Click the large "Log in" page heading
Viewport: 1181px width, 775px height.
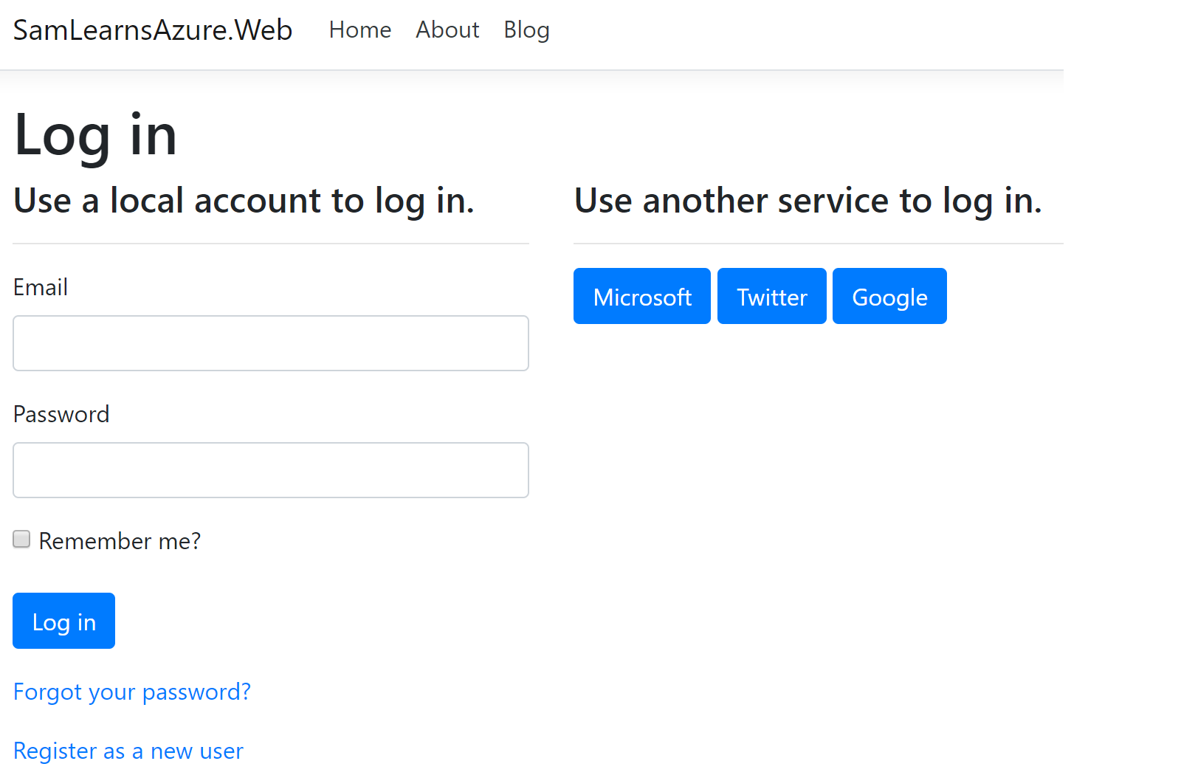pyautogui.click(x=96, y=135)
